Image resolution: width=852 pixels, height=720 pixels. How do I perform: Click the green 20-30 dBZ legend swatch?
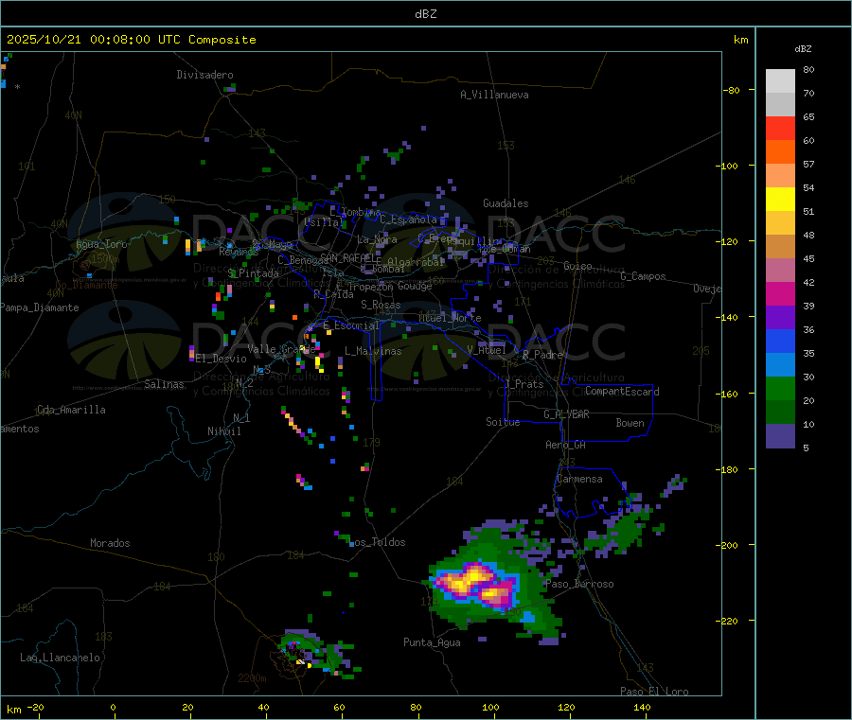(780, 388)
